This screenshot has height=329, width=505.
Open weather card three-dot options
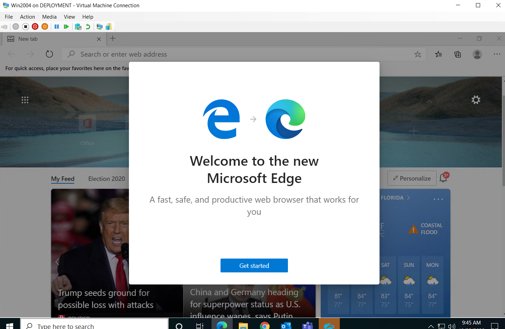pyautogui.click(x=438, y=199)
